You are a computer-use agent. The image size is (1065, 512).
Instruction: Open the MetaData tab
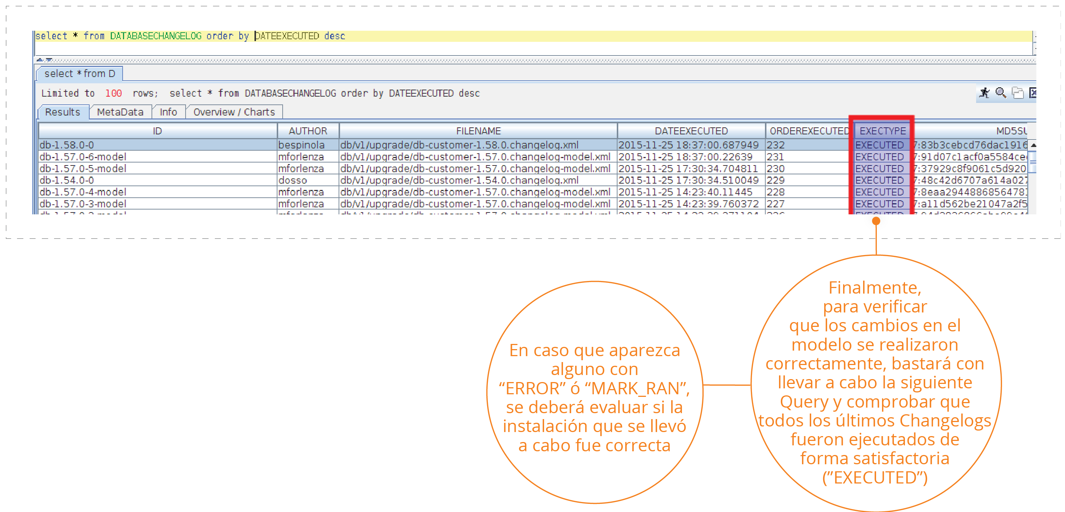(x=120, y=112)
